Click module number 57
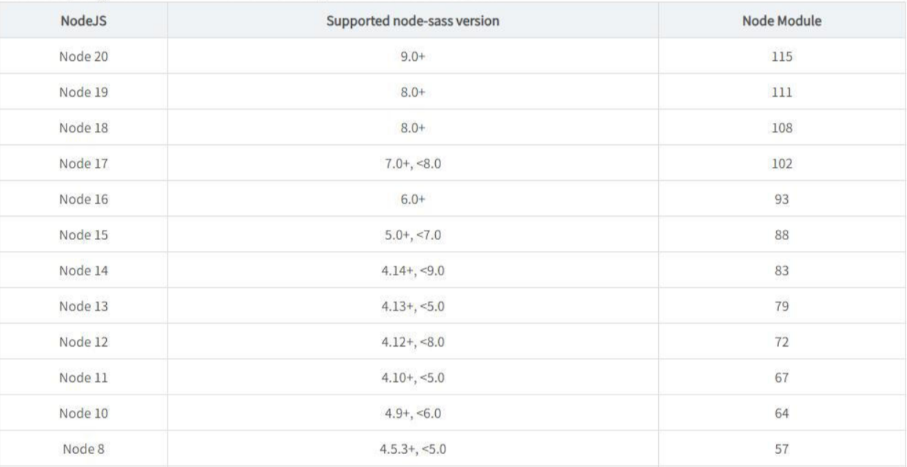The height and width of the screenshot is (467, 907). (x=783, y=449)
